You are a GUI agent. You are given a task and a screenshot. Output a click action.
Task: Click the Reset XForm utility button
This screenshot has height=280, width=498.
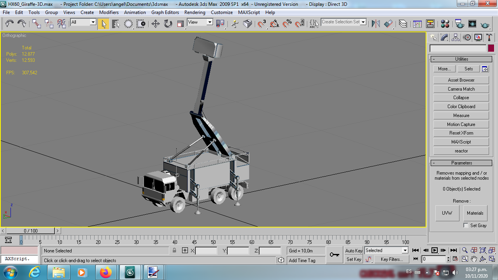coord(461,133)
